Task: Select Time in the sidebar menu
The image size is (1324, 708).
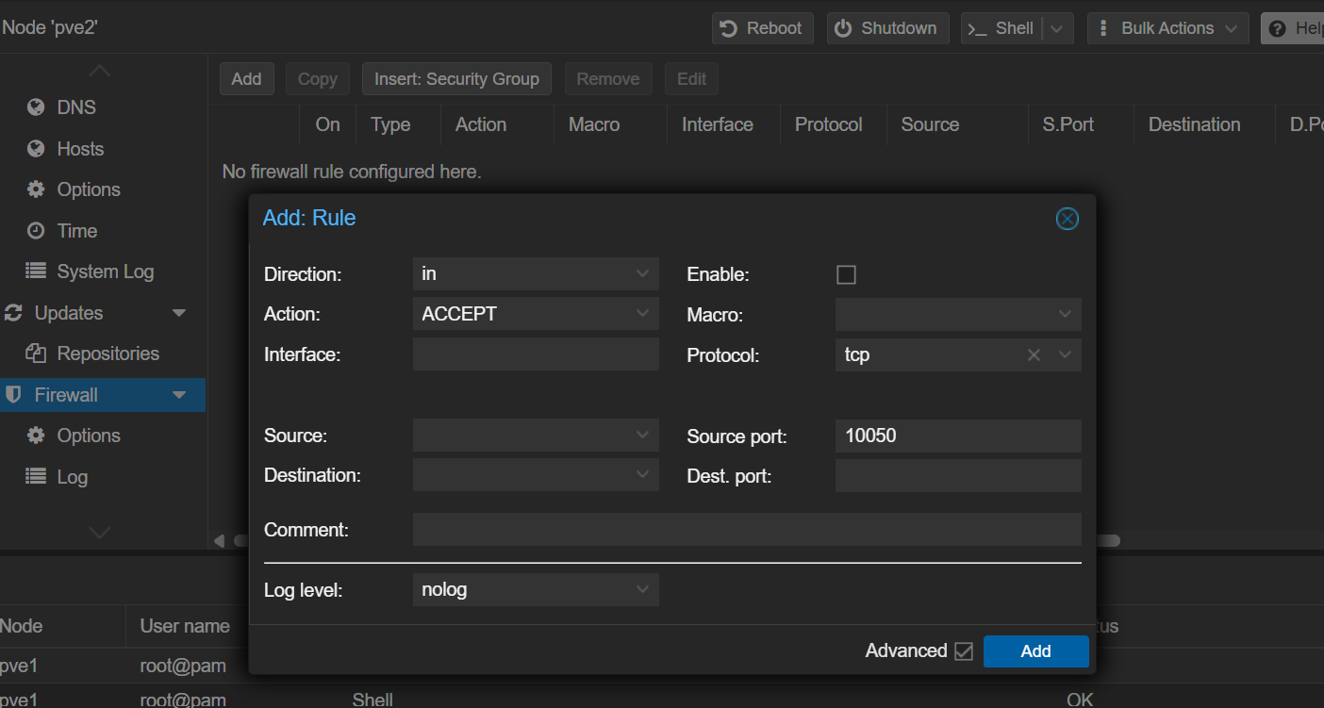Action: point(76,231)
